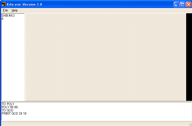The height and width of the screenshot is (126, 192).
Task: Click the horizontal splitter above command box
Action: [96, 101]
